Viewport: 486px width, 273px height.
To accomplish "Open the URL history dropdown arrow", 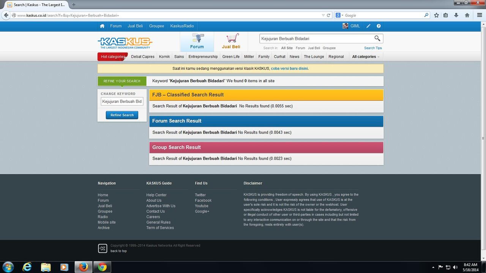I will coord(323,15).
